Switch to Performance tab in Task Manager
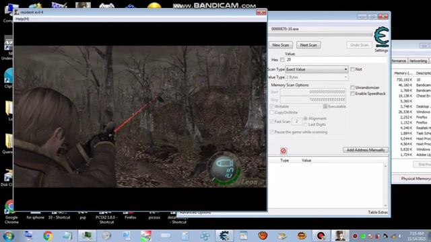Screen dimensions: 431x242 click(399, 61)
